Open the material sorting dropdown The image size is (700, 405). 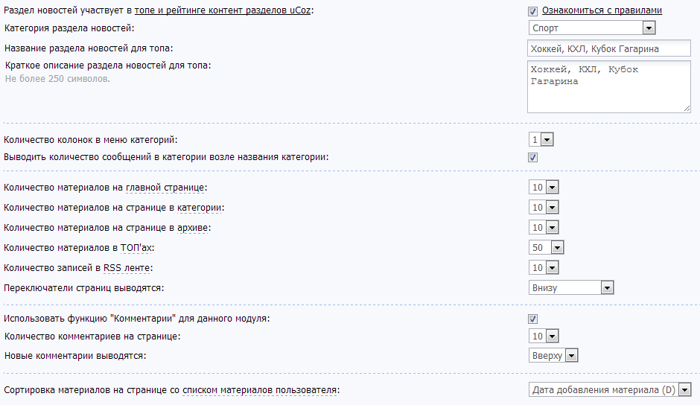click(x=610, y=389)
